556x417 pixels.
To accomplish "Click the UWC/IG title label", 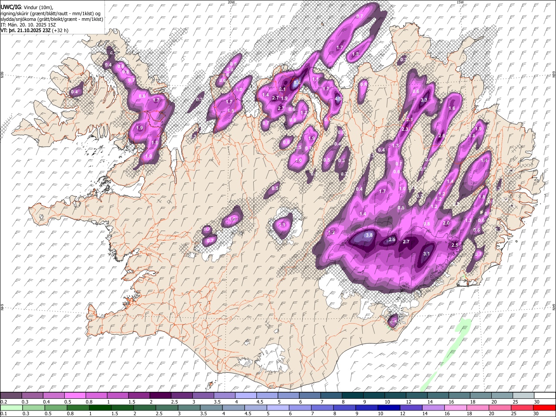I will pyautogui.click(x=10, y=7).
